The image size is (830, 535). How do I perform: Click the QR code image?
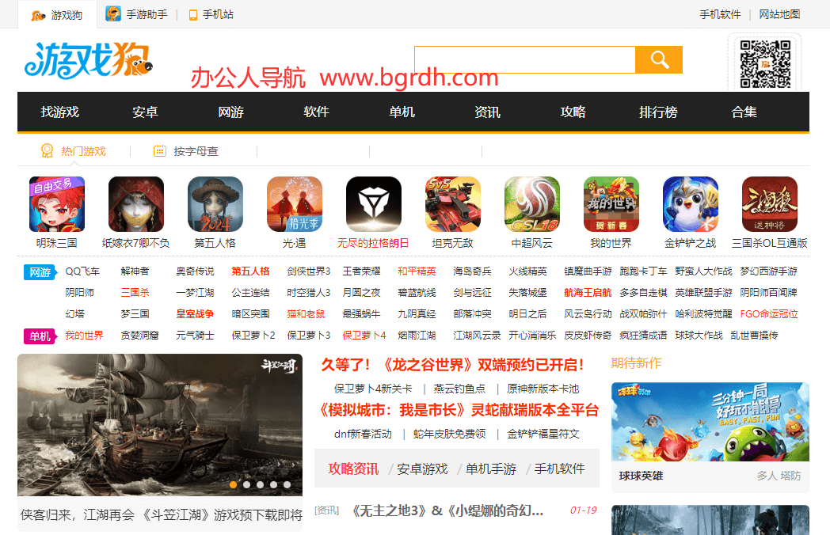tap(765, 64)
